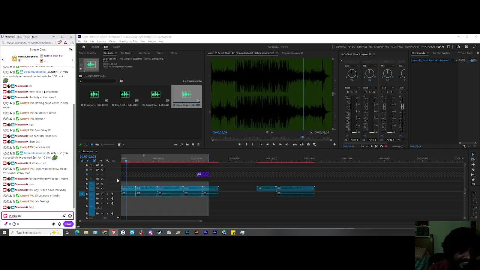The height and width of the screenshot is (270, 480).
Task: Add marker in Source monitor transport
Action: point(239,144)
